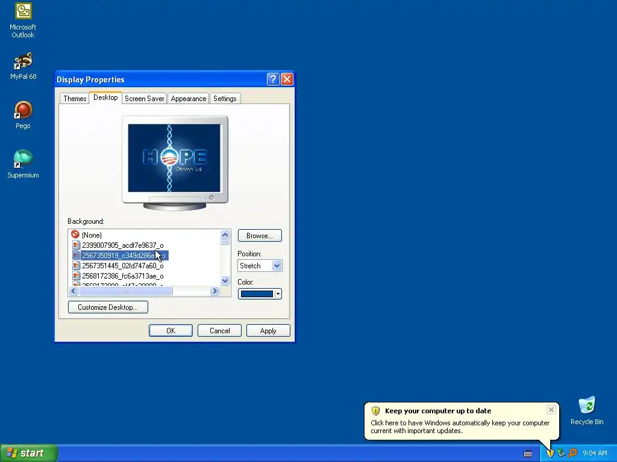Select background 2568172386_fc6a3713ae_o
This screenshot has width=617, height=462.
(x=123, y=276)
